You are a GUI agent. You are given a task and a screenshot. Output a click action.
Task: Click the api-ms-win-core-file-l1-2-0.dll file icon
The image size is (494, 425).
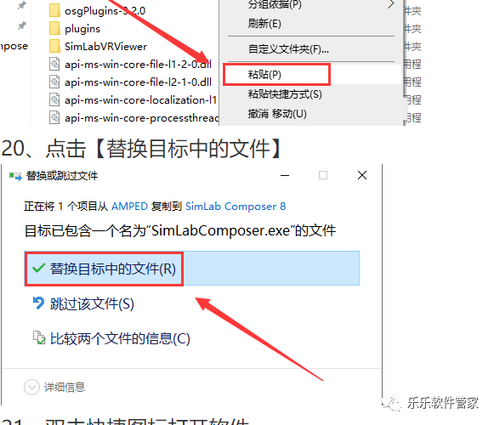[54, 64]
